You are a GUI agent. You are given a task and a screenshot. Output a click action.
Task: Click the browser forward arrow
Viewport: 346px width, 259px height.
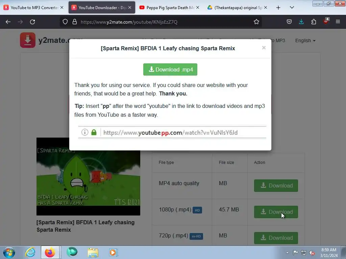[20, 22]
